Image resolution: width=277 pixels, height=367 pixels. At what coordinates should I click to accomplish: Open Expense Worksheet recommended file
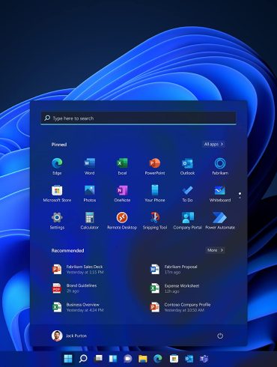pos(175,288)
